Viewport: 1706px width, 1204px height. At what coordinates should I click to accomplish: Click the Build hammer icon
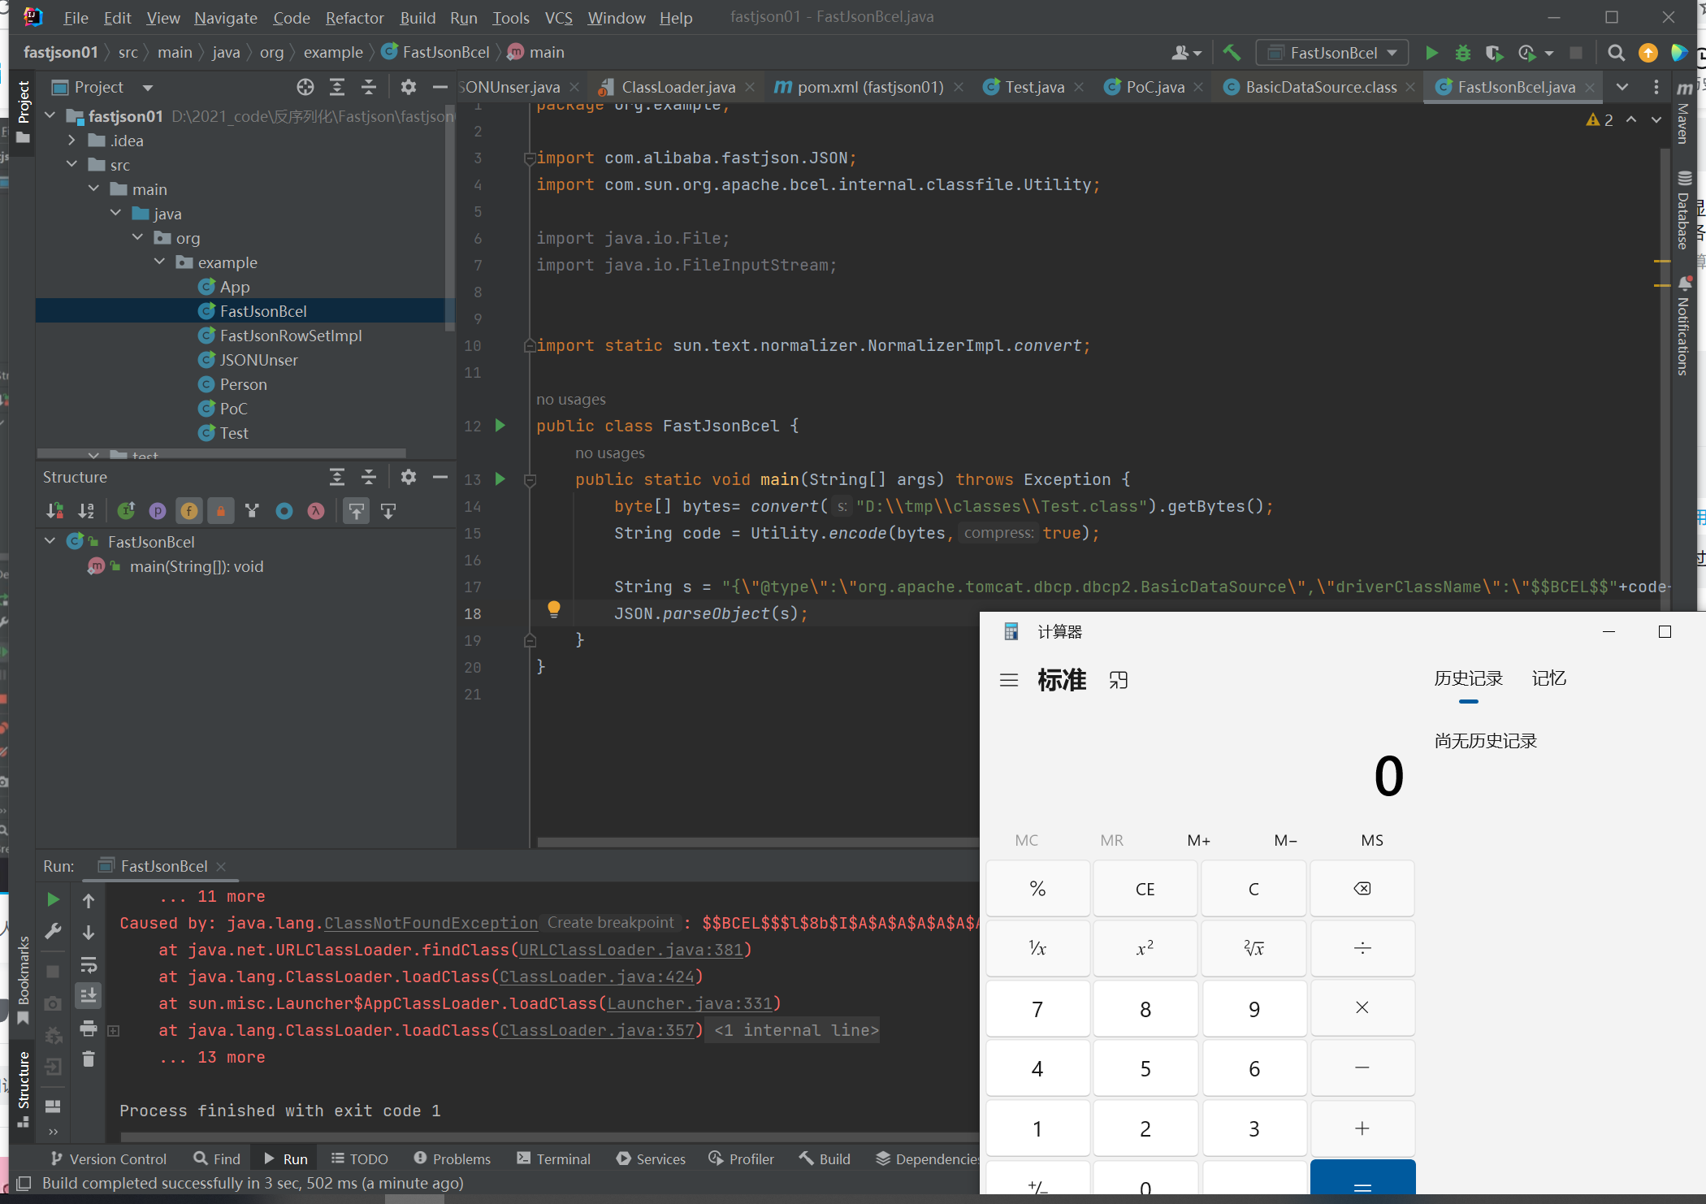(1232, 53)
